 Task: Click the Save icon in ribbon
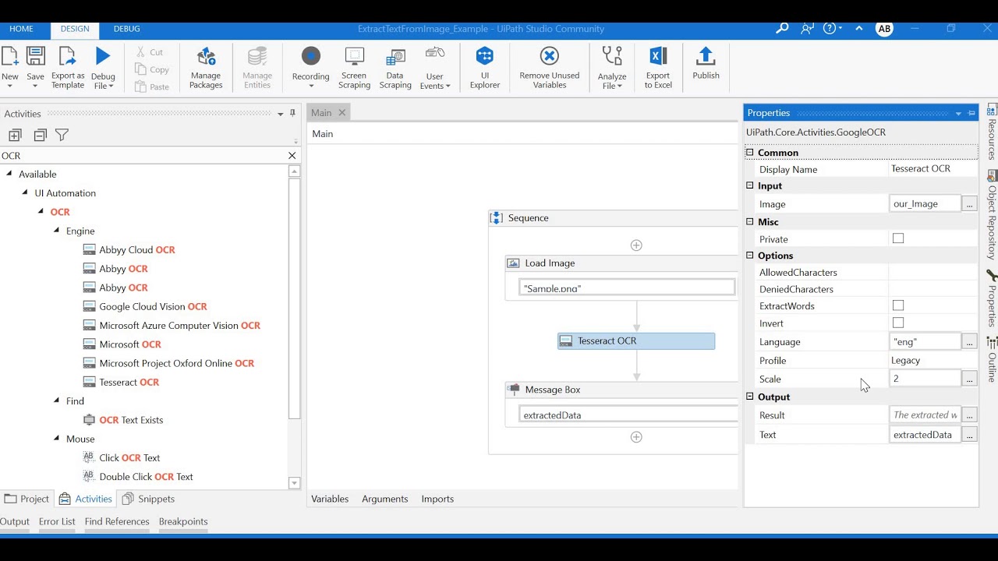click(x=35, y=57)
